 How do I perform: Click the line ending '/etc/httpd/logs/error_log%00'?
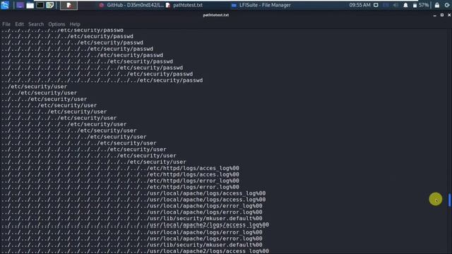coord(120,181)
